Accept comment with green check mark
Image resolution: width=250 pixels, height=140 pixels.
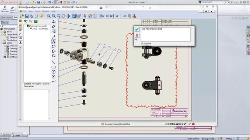137,29
